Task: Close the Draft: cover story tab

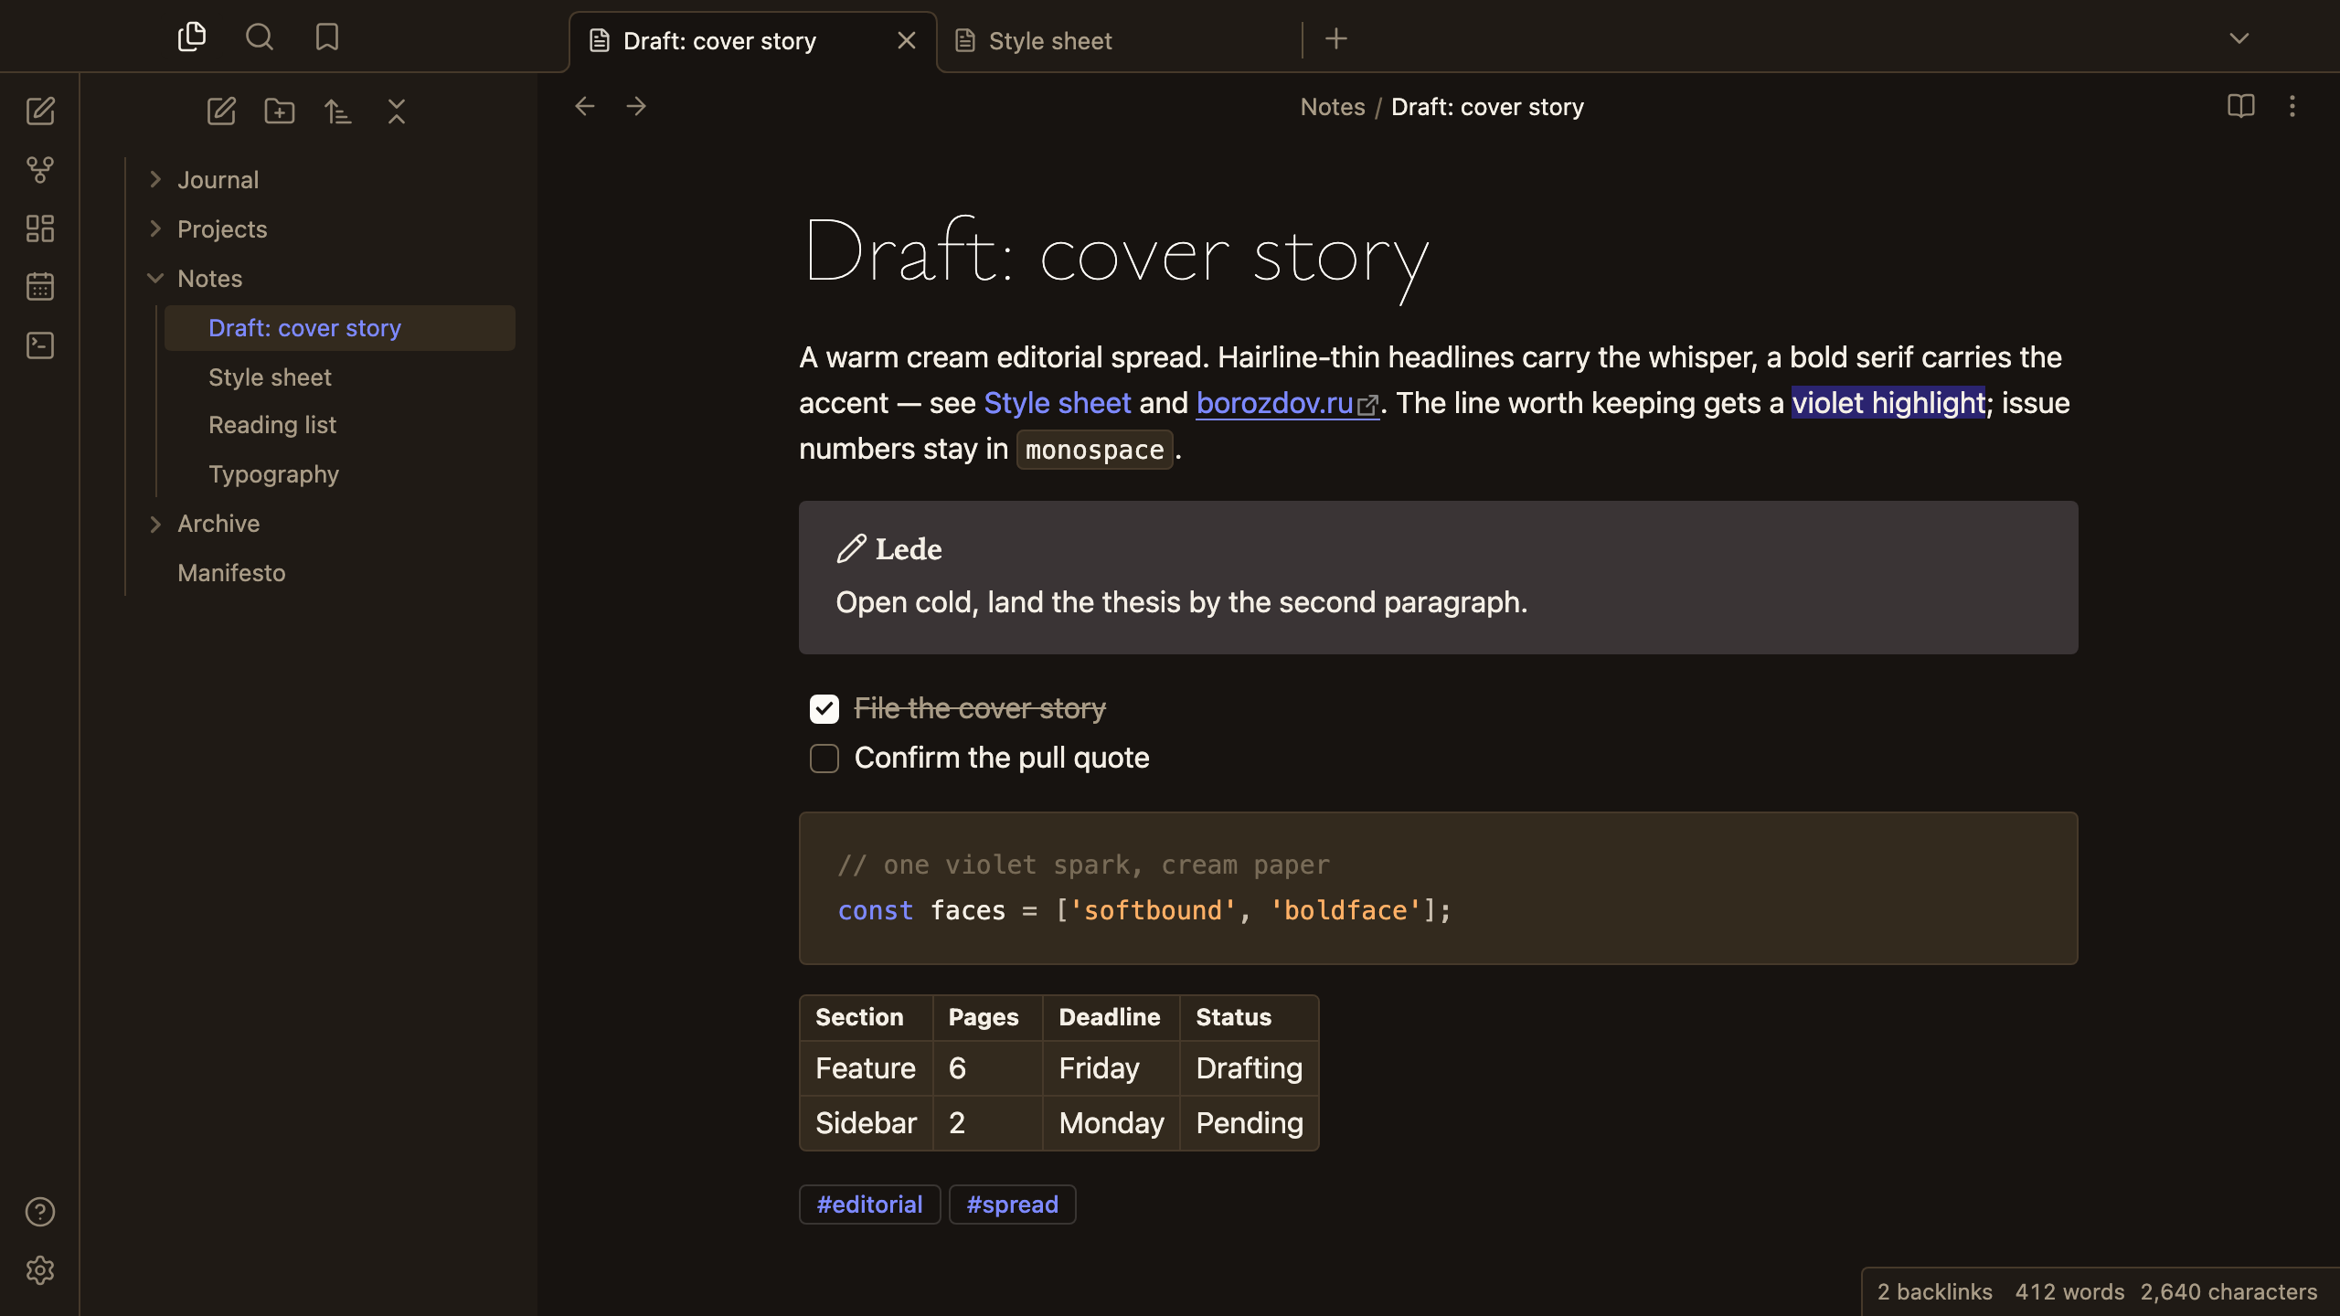Action: 907,41
